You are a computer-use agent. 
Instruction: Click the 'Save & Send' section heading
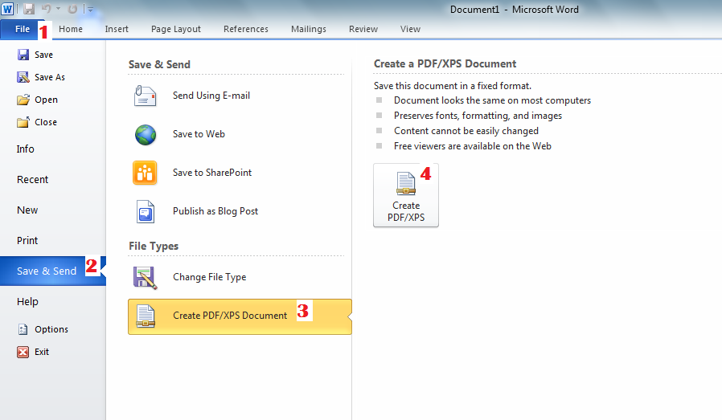tap(159, 64)
